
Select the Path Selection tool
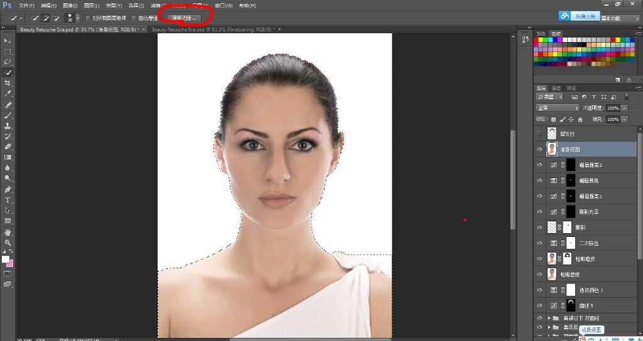tap(8, 211)
